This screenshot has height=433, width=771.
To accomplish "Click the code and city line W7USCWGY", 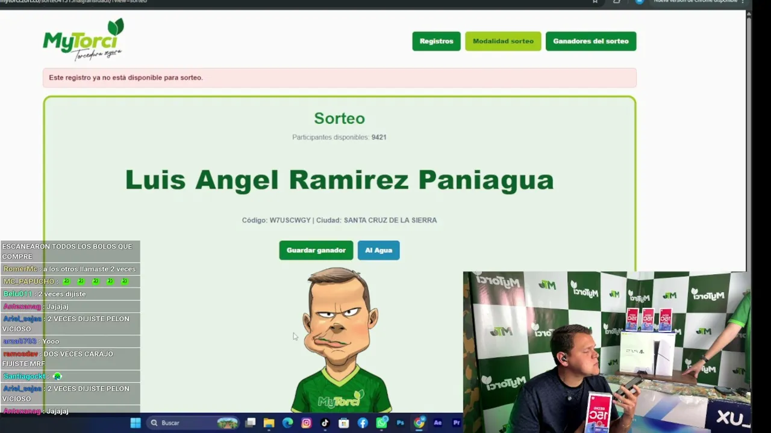I will pyautogui.click(x=339, y=220).
